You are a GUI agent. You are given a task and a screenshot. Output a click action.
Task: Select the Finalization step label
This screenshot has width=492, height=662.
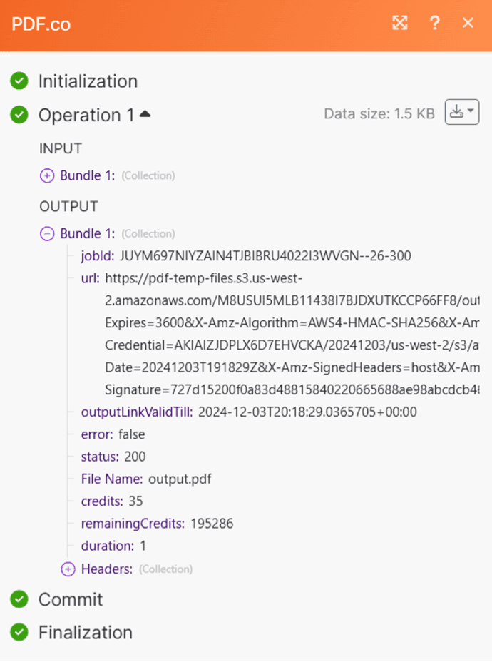86,632
